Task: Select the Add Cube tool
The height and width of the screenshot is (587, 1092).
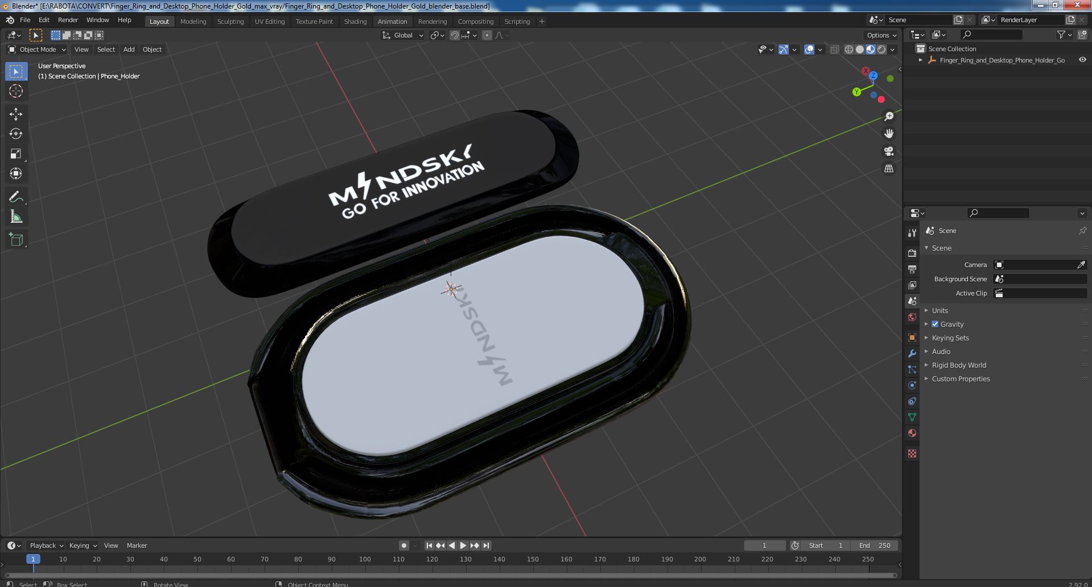Action: 16,240
